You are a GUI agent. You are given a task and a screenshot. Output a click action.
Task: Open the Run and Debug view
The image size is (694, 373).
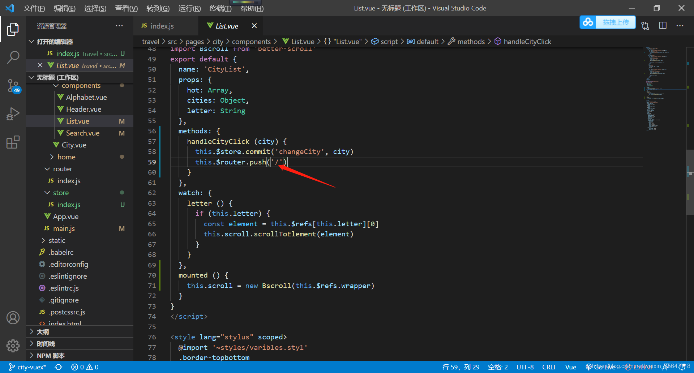coord(13,114)
